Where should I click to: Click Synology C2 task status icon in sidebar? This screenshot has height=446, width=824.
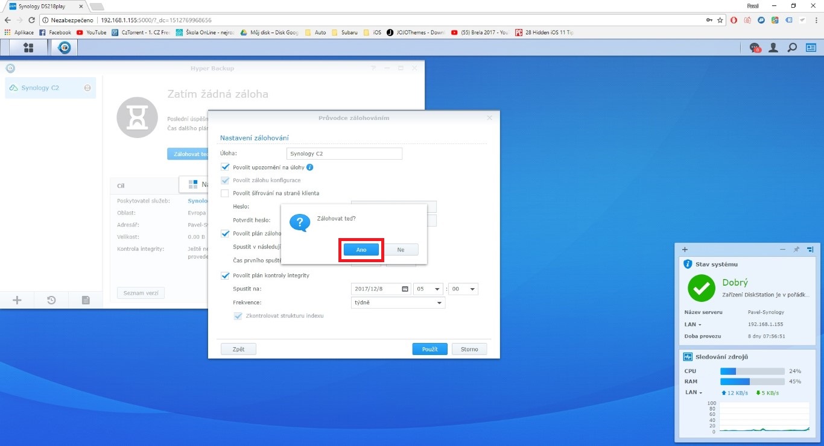pos(87,87)
